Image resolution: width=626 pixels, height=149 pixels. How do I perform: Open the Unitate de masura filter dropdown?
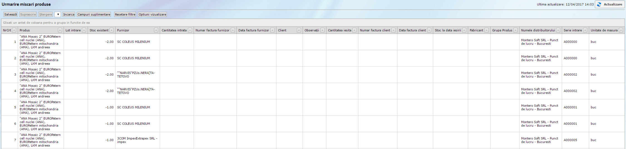pos(621,30)
